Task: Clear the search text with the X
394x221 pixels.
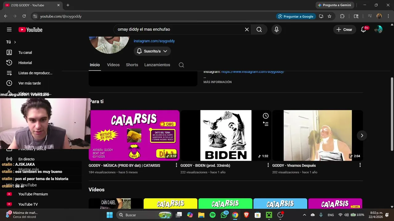Action: [247, 29]
